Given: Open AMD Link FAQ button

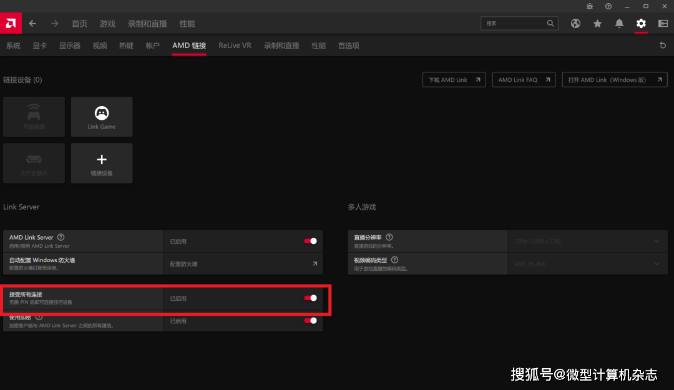Looking at the screenshot, I should pyautogui.click(x=524, y=79).
